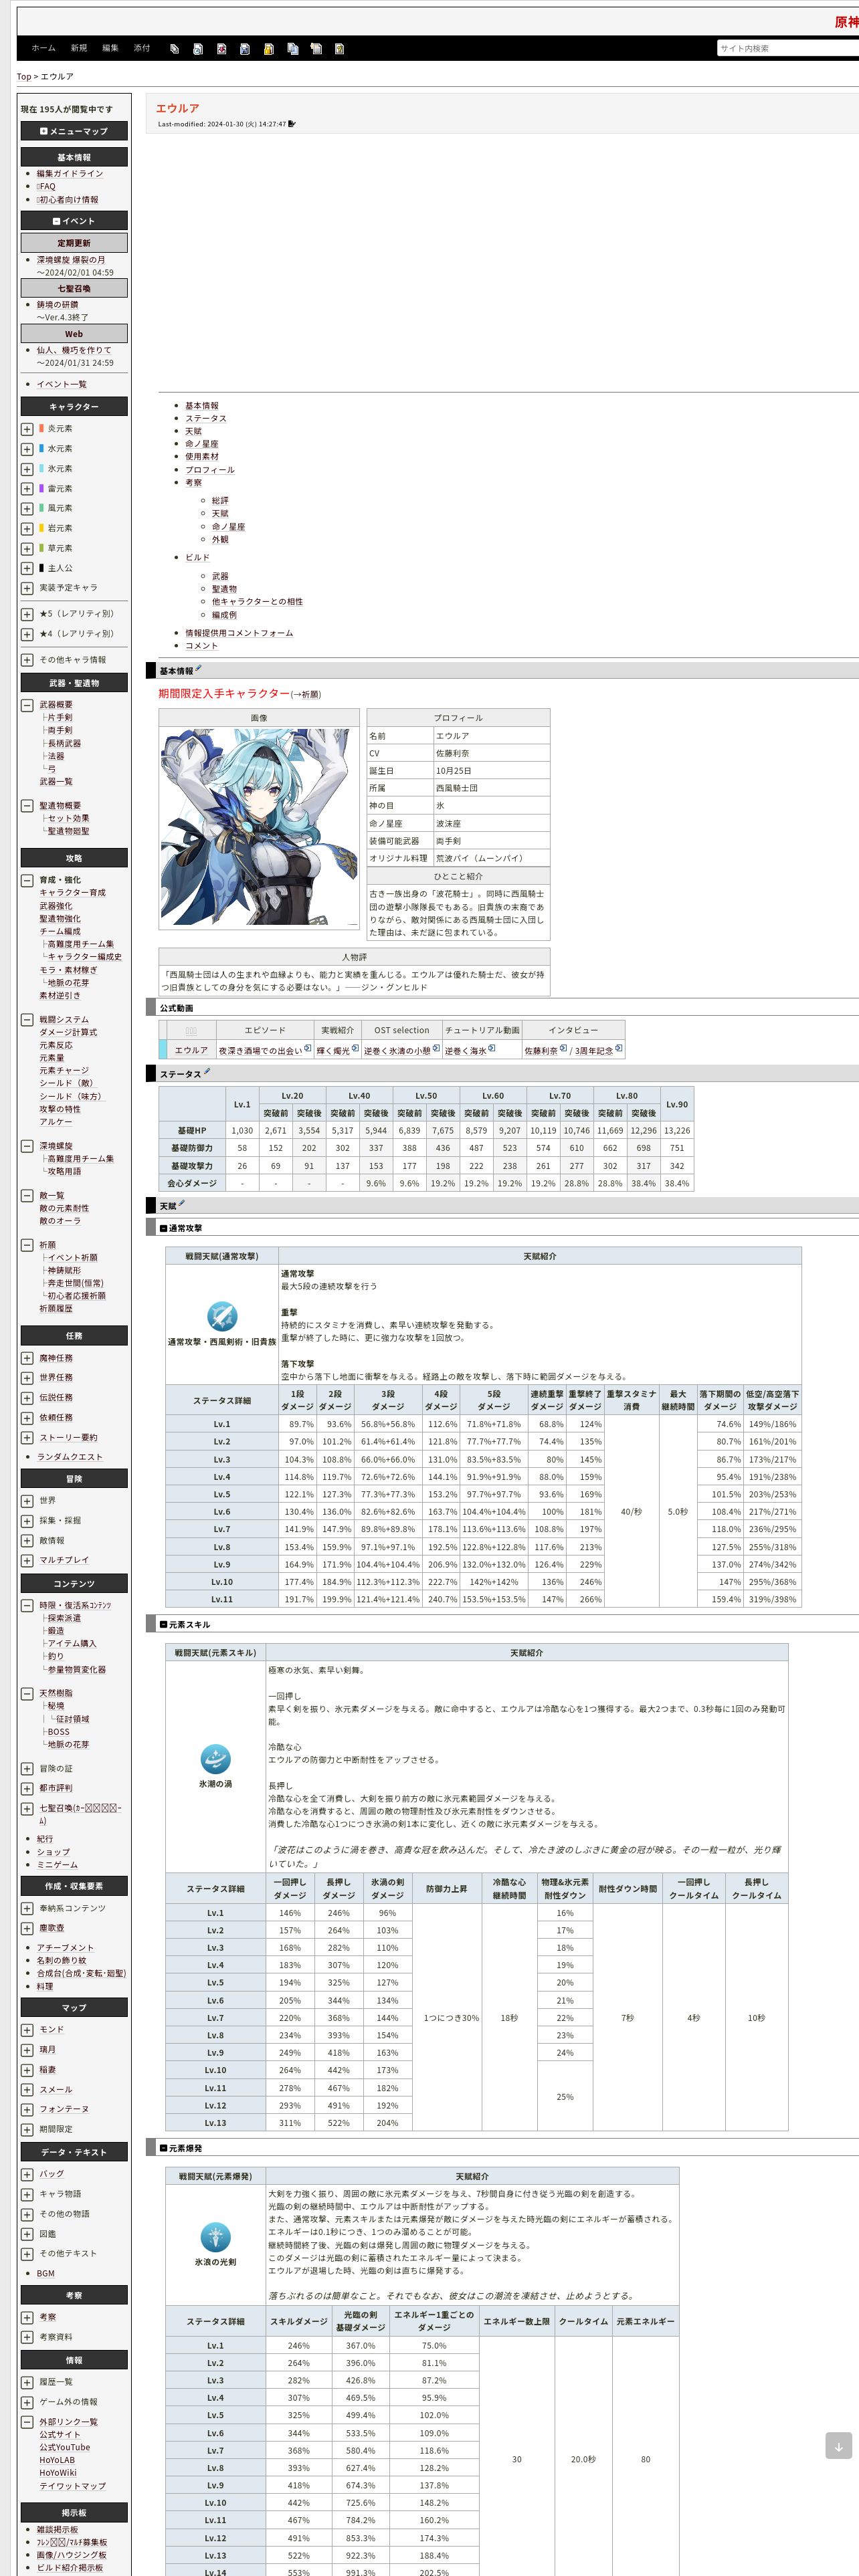Screen dimensions: 859x2576
Task: Open the 佐藤利奈 interview link
Action: (x=541, y=1051)
